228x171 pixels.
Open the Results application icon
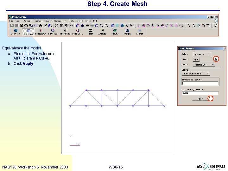[115, 32]
